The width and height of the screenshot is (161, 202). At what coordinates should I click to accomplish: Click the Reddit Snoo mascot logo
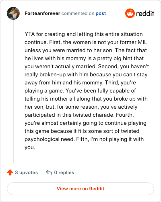click(130, 13)
